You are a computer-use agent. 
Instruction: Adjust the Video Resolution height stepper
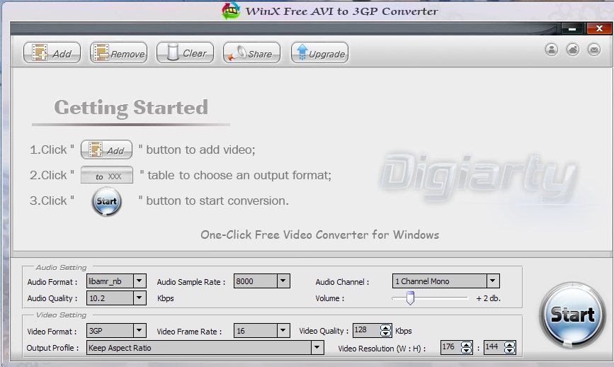pyautogui.click(x=509, y=348)
